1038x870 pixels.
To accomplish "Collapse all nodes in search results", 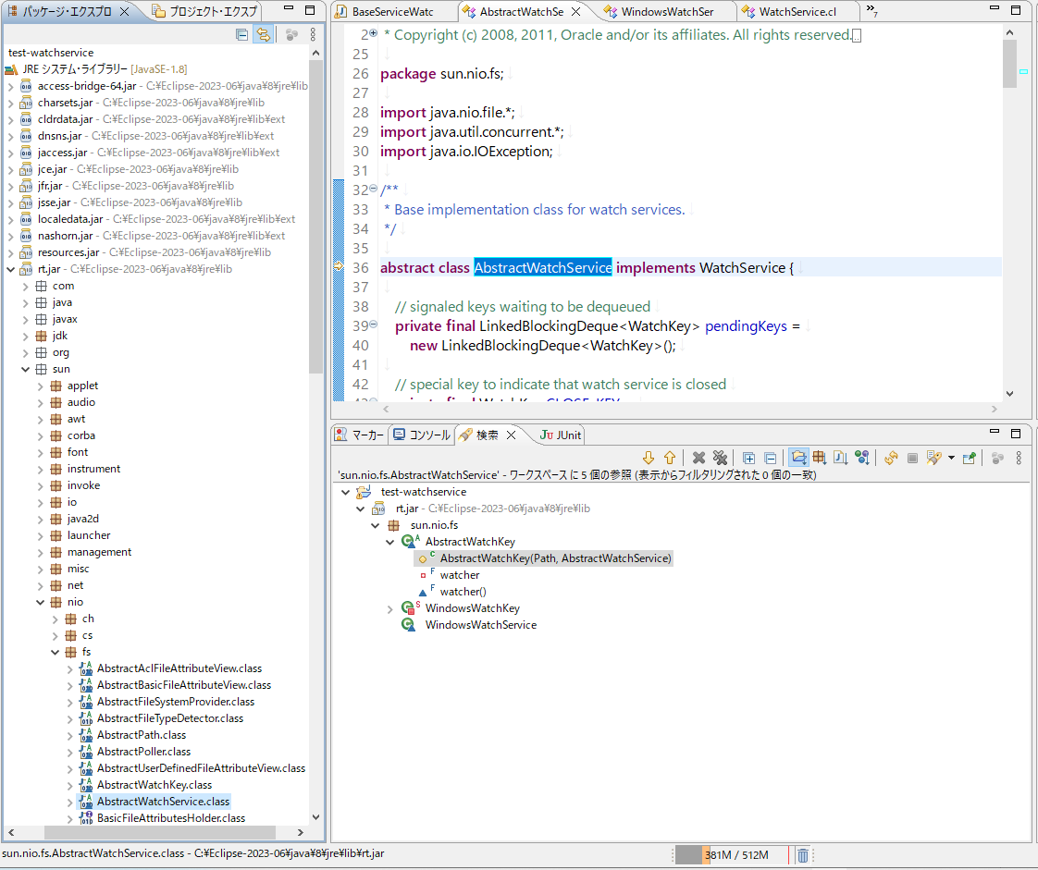I will point(771,457).
